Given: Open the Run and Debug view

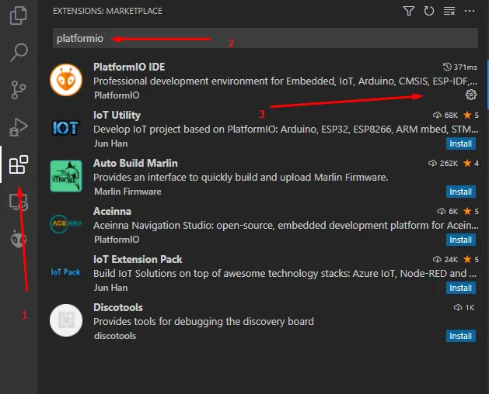Looking at the screenshot, I should tap(19, 127).
